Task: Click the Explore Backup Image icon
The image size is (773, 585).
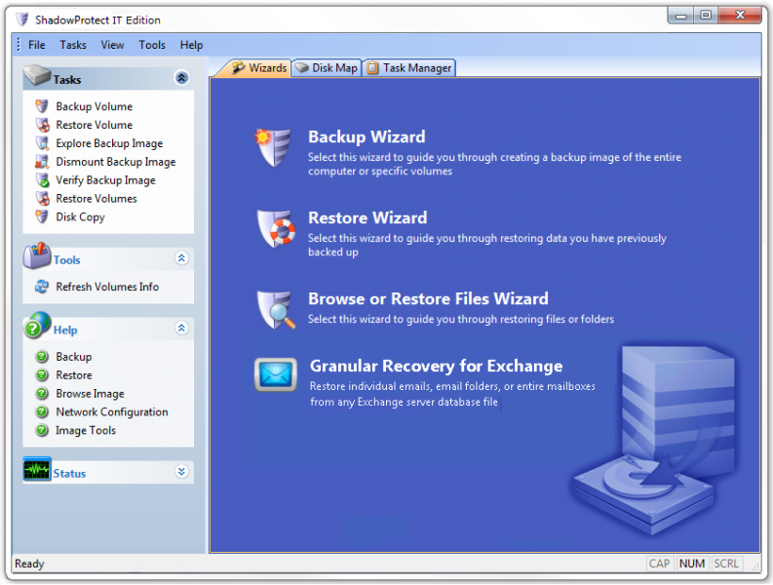Action: tap(42, 143)
